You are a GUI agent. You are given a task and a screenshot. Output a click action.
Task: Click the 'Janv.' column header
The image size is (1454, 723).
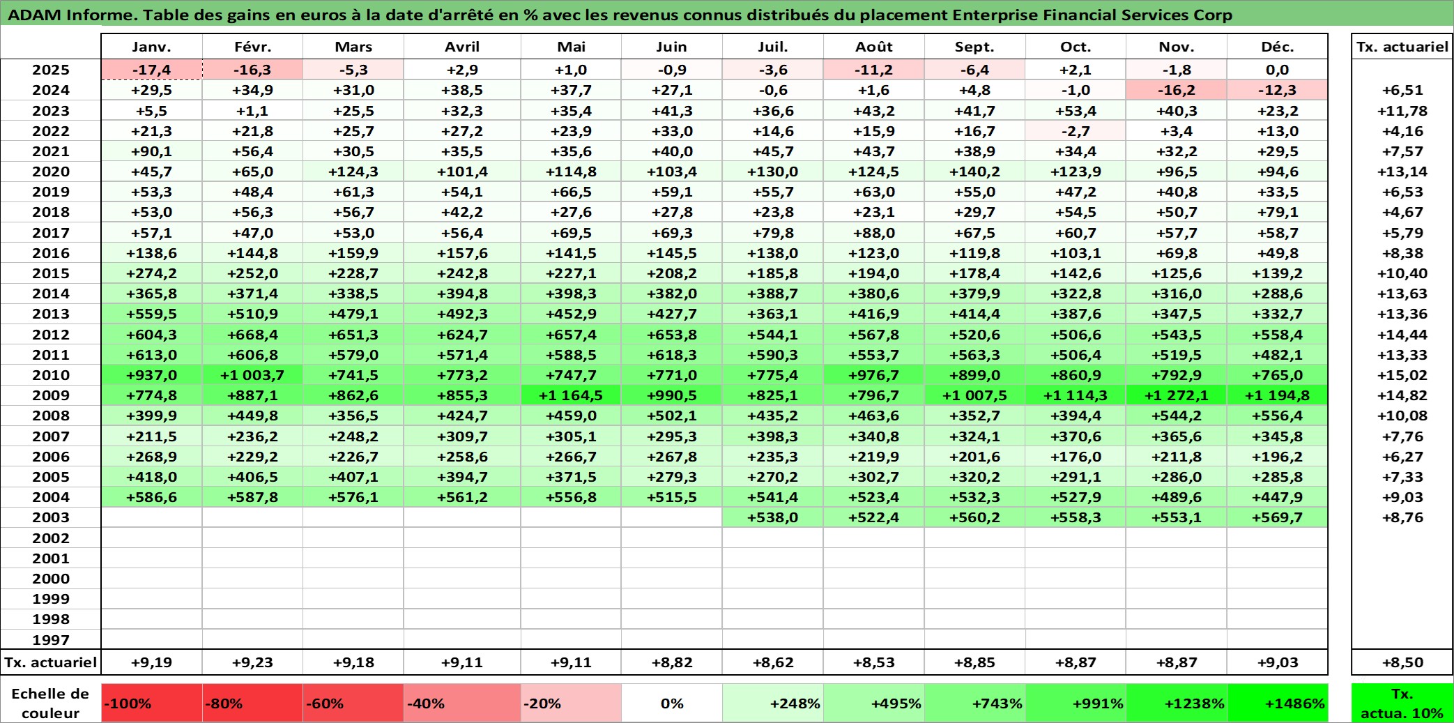[x=152, y=47]
